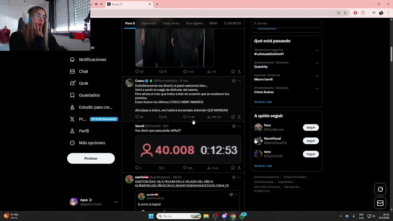Image resolution: width=393 pixels, height=221 pixels.
Task: Open Más opciones circle icon
Action: coord(72,143)
